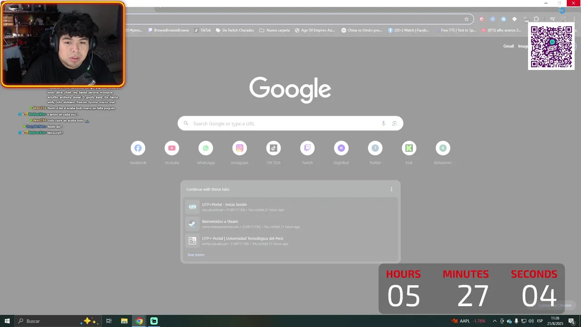This screenshot has height=327, width=581.
Task: Open afhs avanze bookmark
Action: 501,30
